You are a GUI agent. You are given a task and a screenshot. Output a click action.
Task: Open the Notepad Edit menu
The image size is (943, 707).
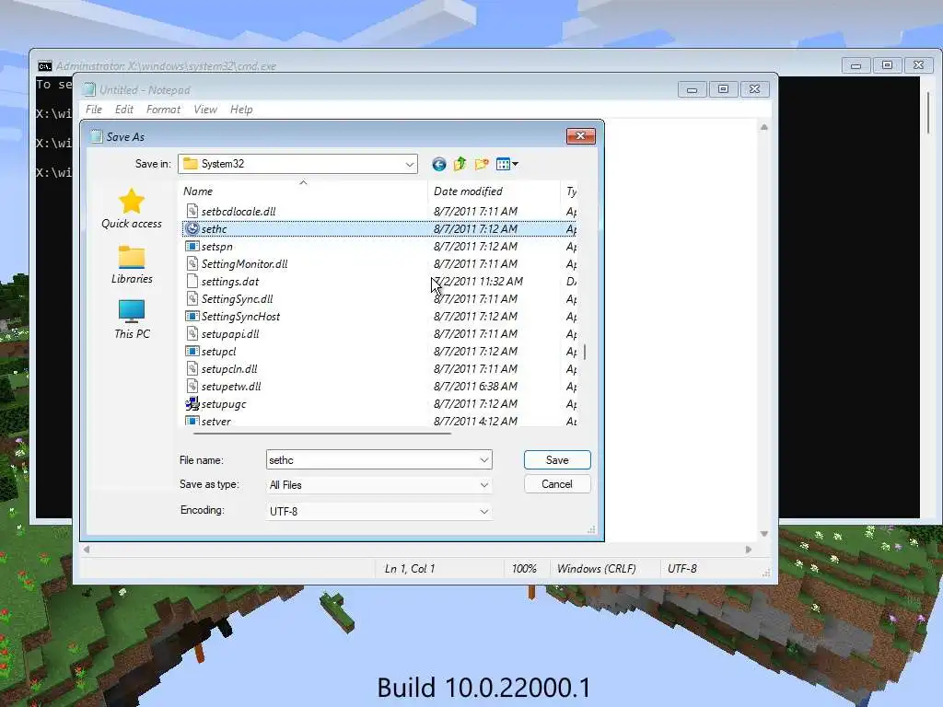pyautogui.click(x=124, y=110)
